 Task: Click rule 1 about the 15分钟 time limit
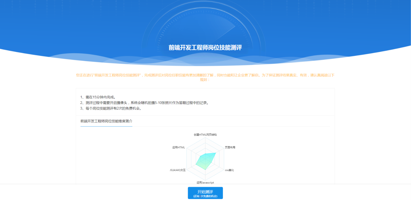pos(98,97)
